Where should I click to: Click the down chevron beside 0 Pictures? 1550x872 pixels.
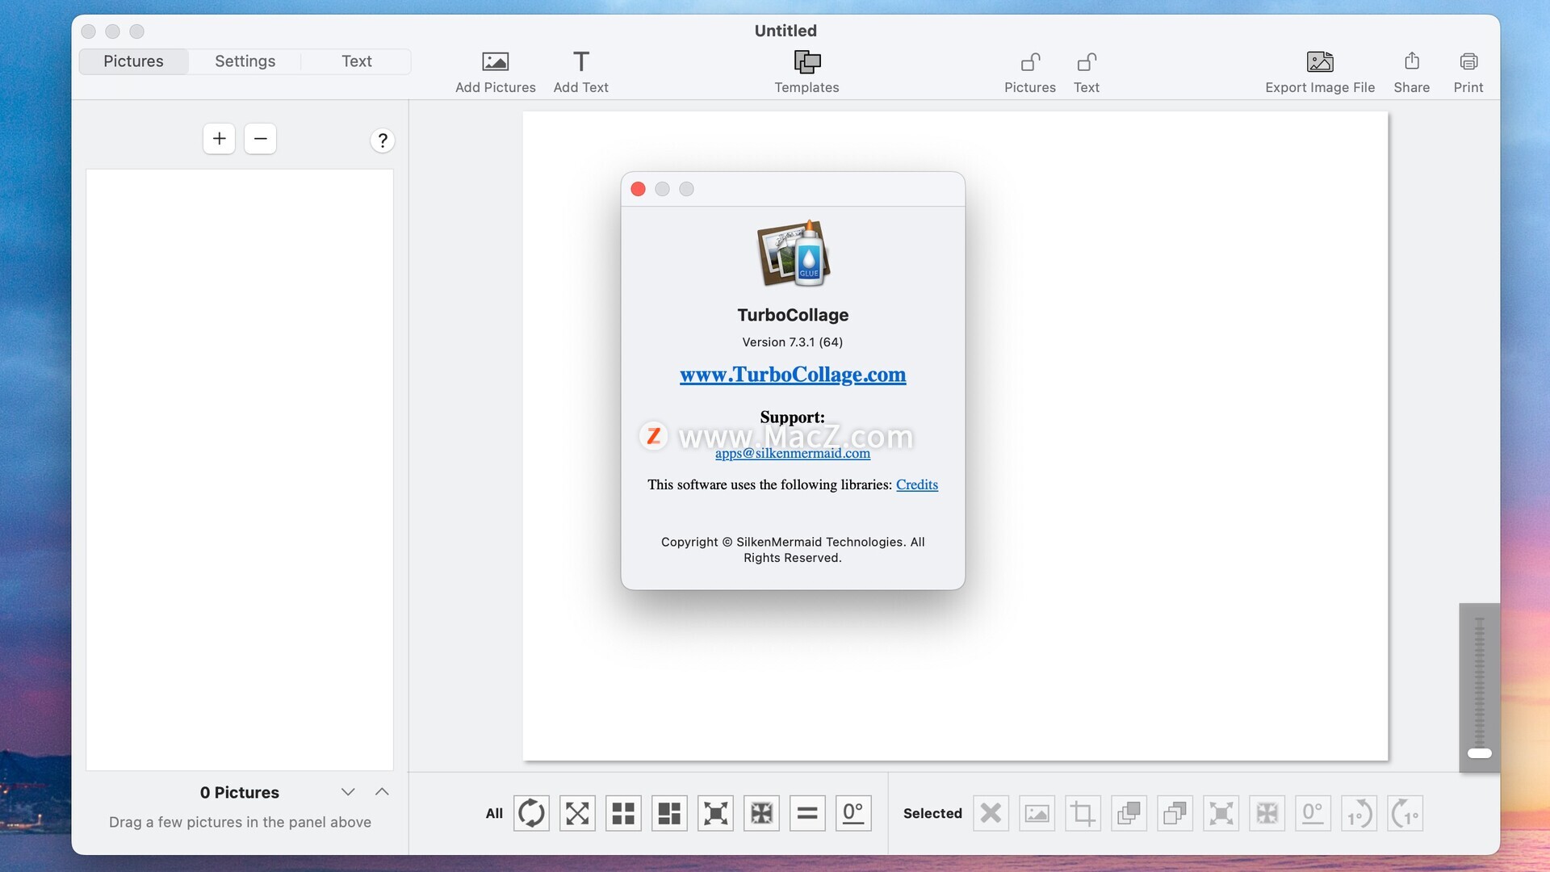pyautogui.click(x=348, y=792)
